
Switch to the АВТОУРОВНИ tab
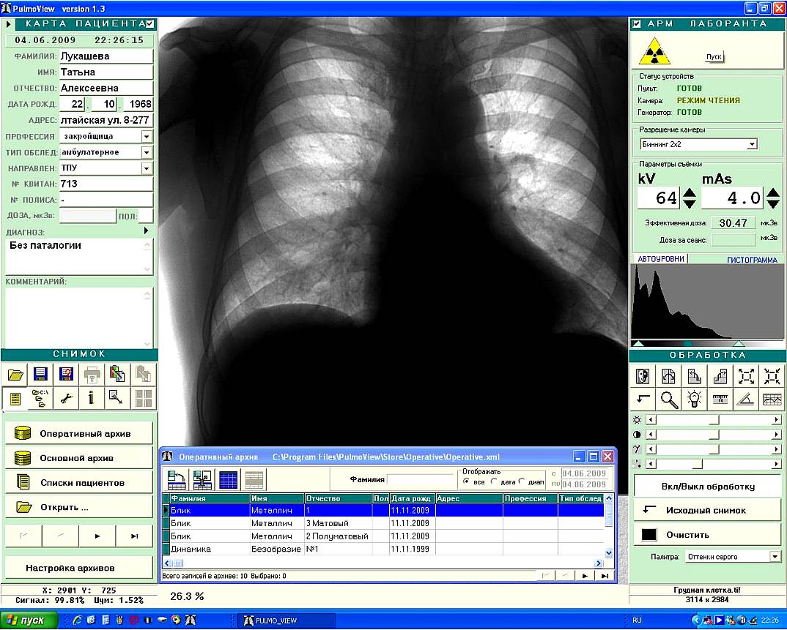[x=660, y=258]
